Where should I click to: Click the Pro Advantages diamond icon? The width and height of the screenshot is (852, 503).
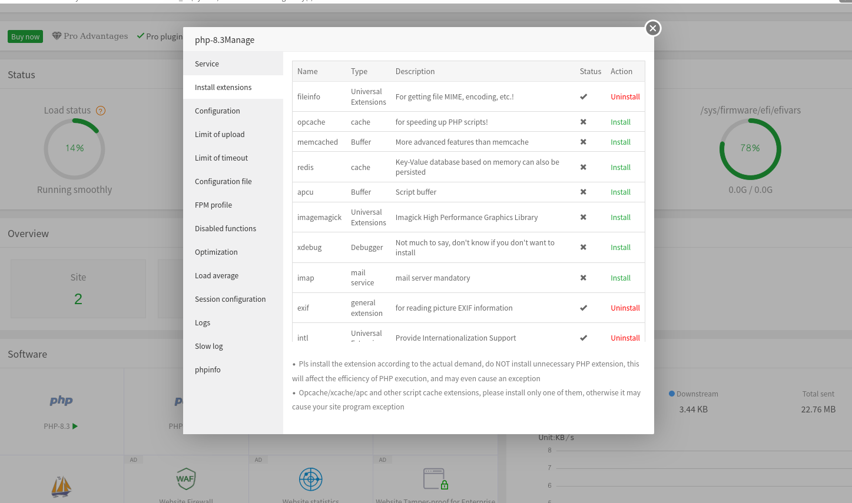pos(57,36)
